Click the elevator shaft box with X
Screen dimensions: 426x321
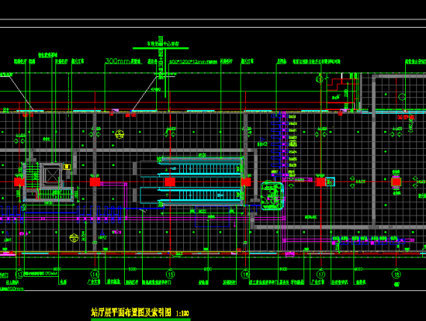[52, 174]
